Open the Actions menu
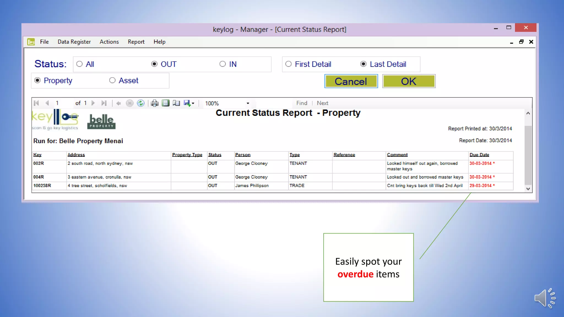Image resolution: width=564 pixels, height=317 pixels. tap(109, 42)
